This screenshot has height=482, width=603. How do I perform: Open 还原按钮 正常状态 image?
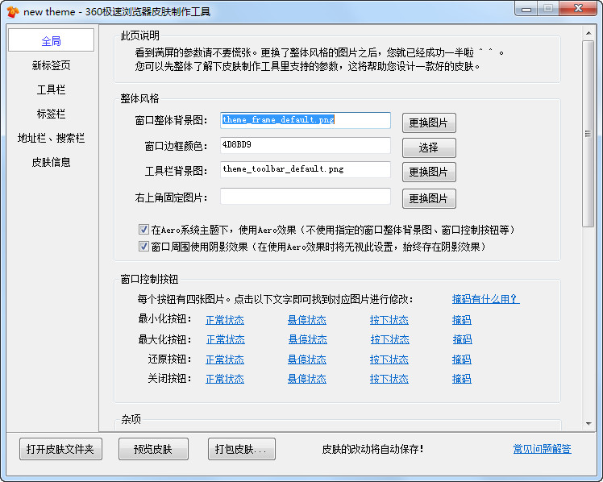pos(225,359)
